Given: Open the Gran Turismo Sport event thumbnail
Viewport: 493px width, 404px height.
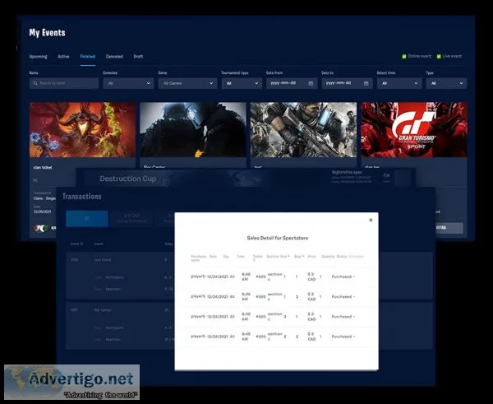Looking at the screenshot, I should coord(414,129).
